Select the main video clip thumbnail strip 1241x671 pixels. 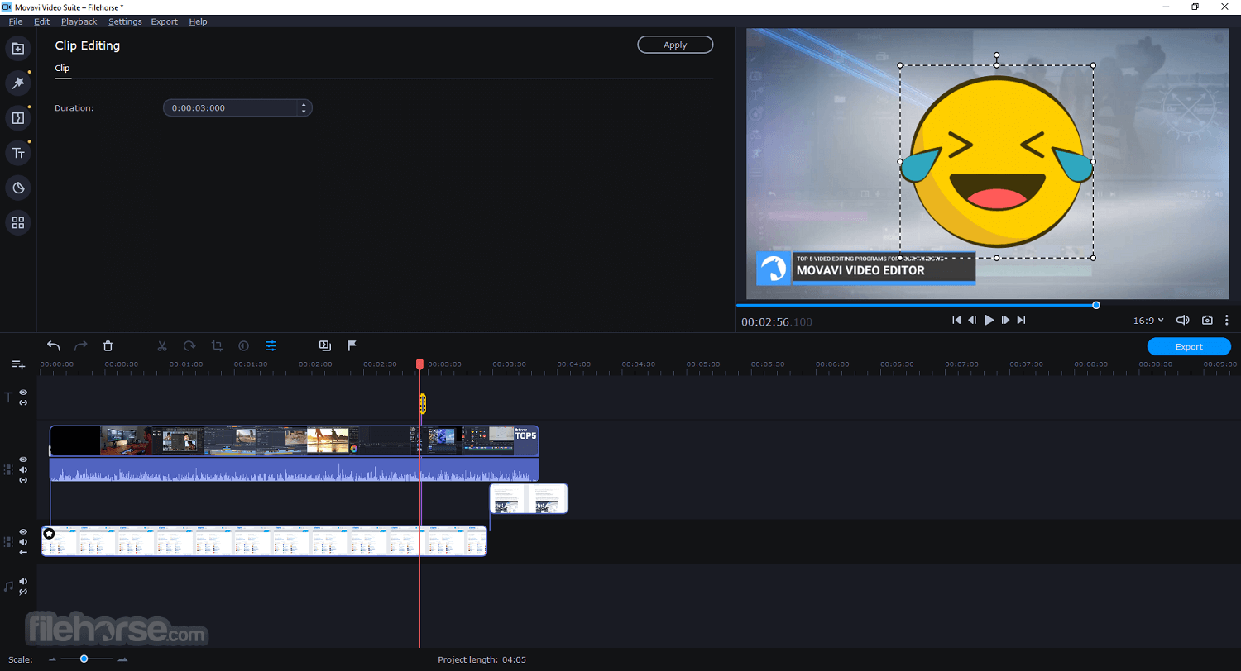tap(294, 440)
